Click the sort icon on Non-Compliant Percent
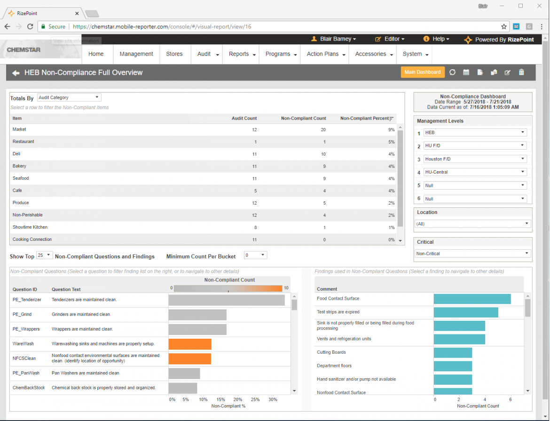 (x=392, y=119)
